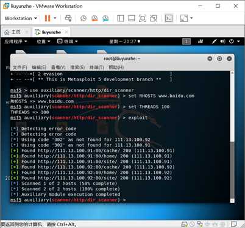The image size is (245, 228).
Task: Click the workspace indicator 1
Action: (x=186, y=41)
